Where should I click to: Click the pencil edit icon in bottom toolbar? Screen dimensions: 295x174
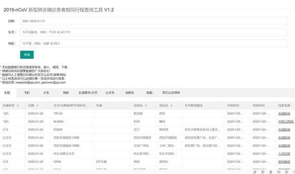(255, 172)
